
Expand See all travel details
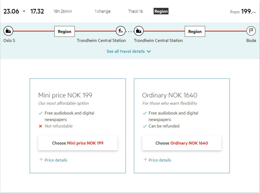129,51
